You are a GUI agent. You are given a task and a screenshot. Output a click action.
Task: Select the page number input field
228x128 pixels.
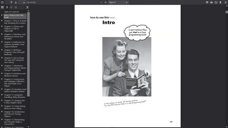tap(22, 2)
